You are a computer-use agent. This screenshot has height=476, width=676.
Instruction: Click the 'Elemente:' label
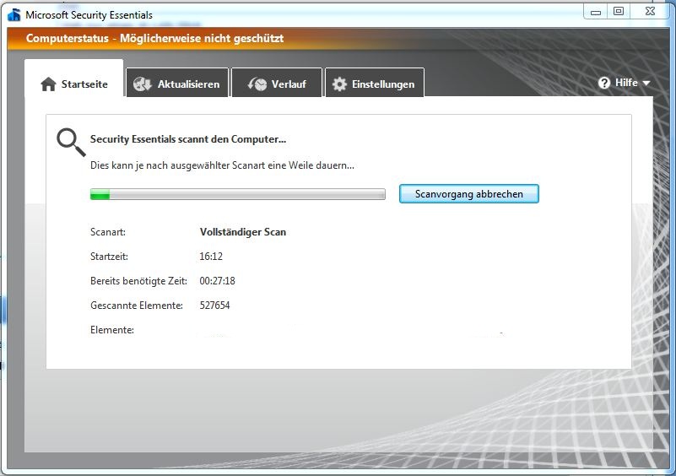(112, 330)
